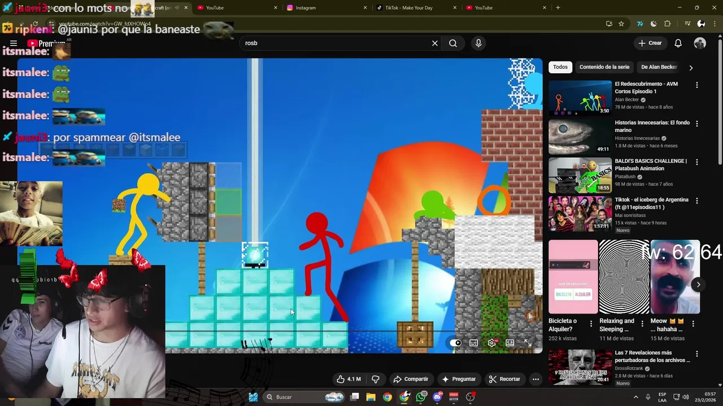Open options for Relaxing and Sleeping short
Image resolution: width=723 pixels, height=406 pixels.
pyautogui.click(x=642, y=324)
